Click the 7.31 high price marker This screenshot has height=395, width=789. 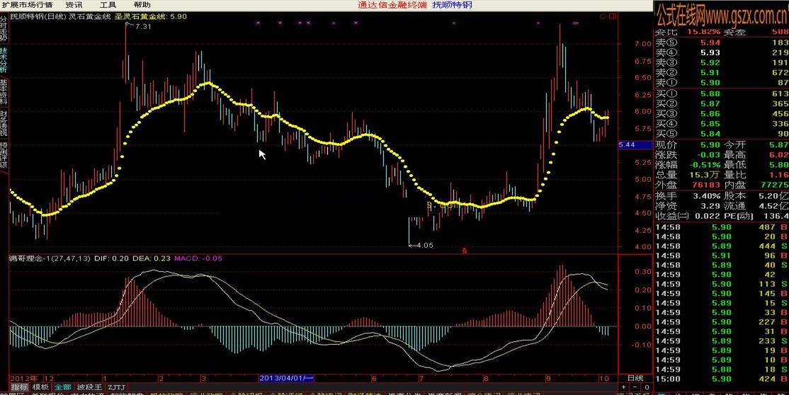(x=143, y=27)
